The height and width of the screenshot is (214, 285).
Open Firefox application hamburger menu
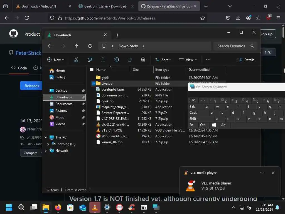click(x=278, y=18)
